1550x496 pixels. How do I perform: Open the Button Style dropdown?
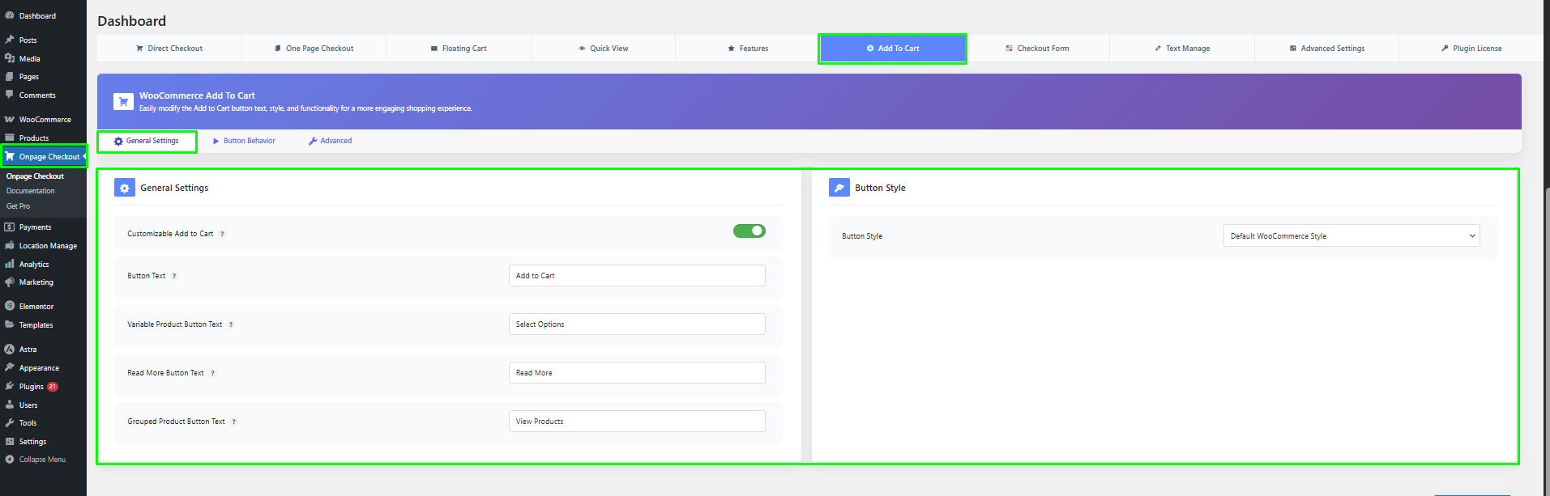(x=1351, y=236)
